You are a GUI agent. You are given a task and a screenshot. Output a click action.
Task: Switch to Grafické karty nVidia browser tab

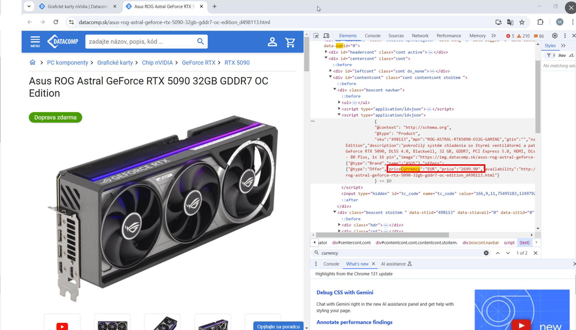click(77, 6)
